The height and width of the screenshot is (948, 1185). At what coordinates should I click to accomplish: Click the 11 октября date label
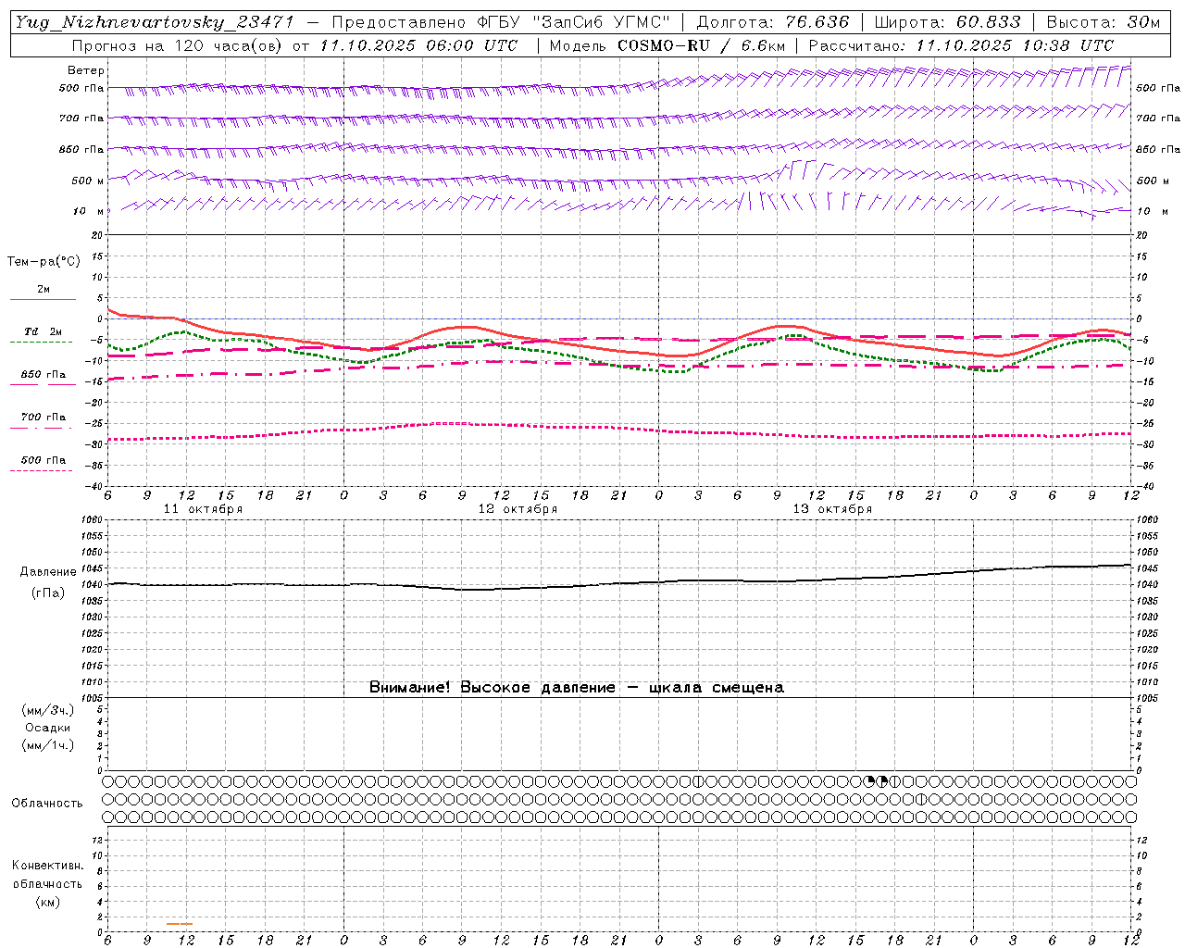click(203, 509)
